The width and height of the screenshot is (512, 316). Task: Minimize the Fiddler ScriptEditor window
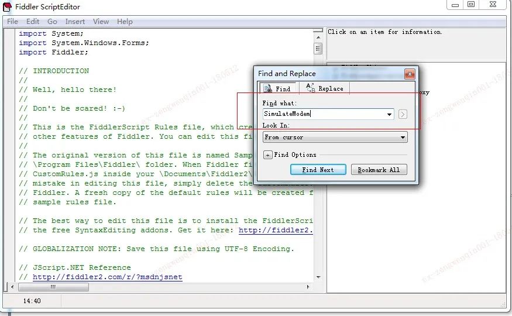(455, 5)
